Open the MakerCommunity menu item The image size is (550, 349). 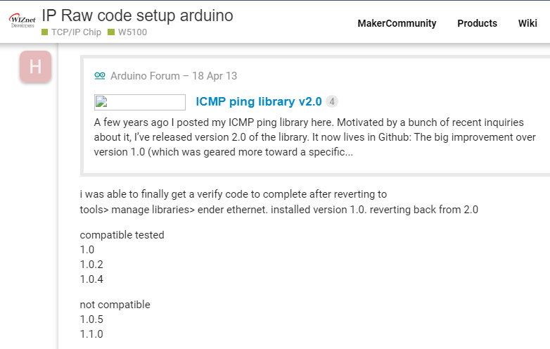coord(397,23)
